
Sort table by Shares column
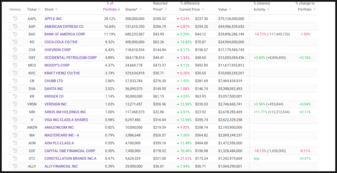tap(134, 9)
